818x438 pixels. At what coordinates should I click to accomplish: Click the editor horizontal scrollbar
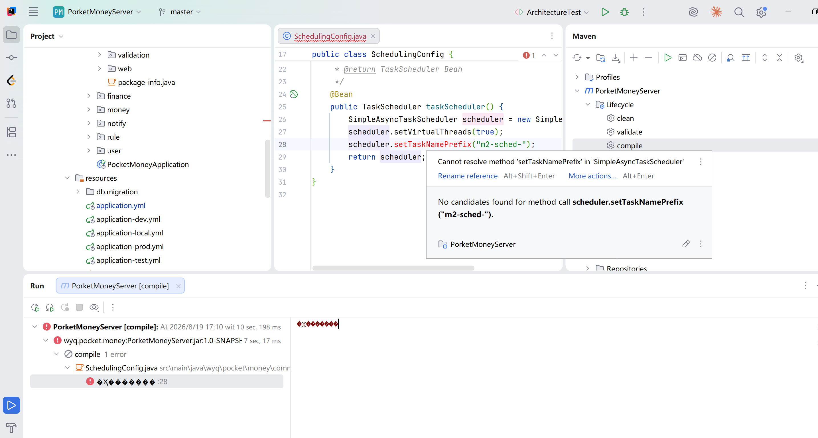[393, 268]
